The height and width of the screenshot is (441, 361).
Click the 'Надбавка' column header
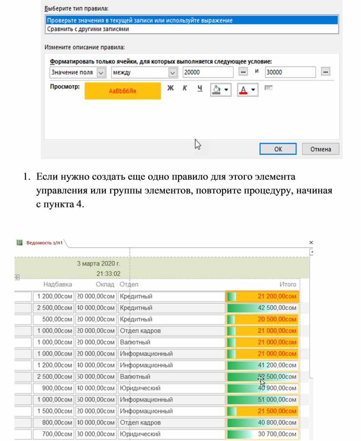58,284
